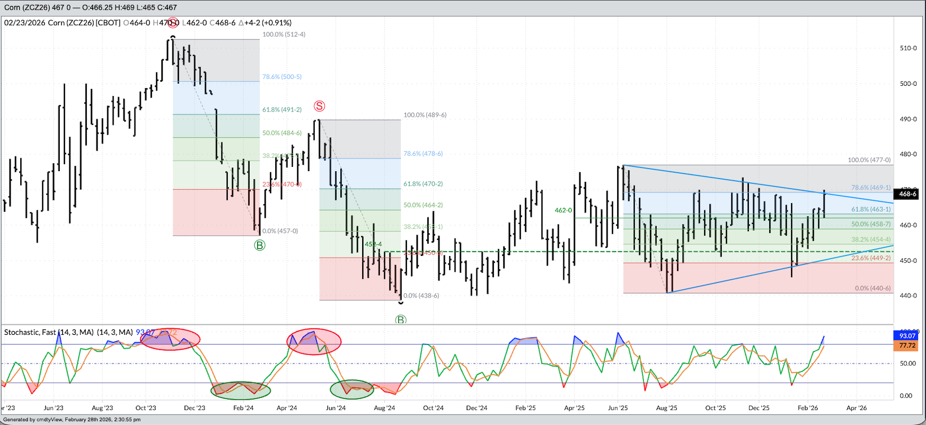Click the orange 77.72 stochastic value tag

907,346
